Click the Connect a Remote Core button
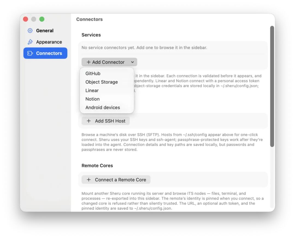This screenshot has width=295, height=238. [x=116, y=180]
